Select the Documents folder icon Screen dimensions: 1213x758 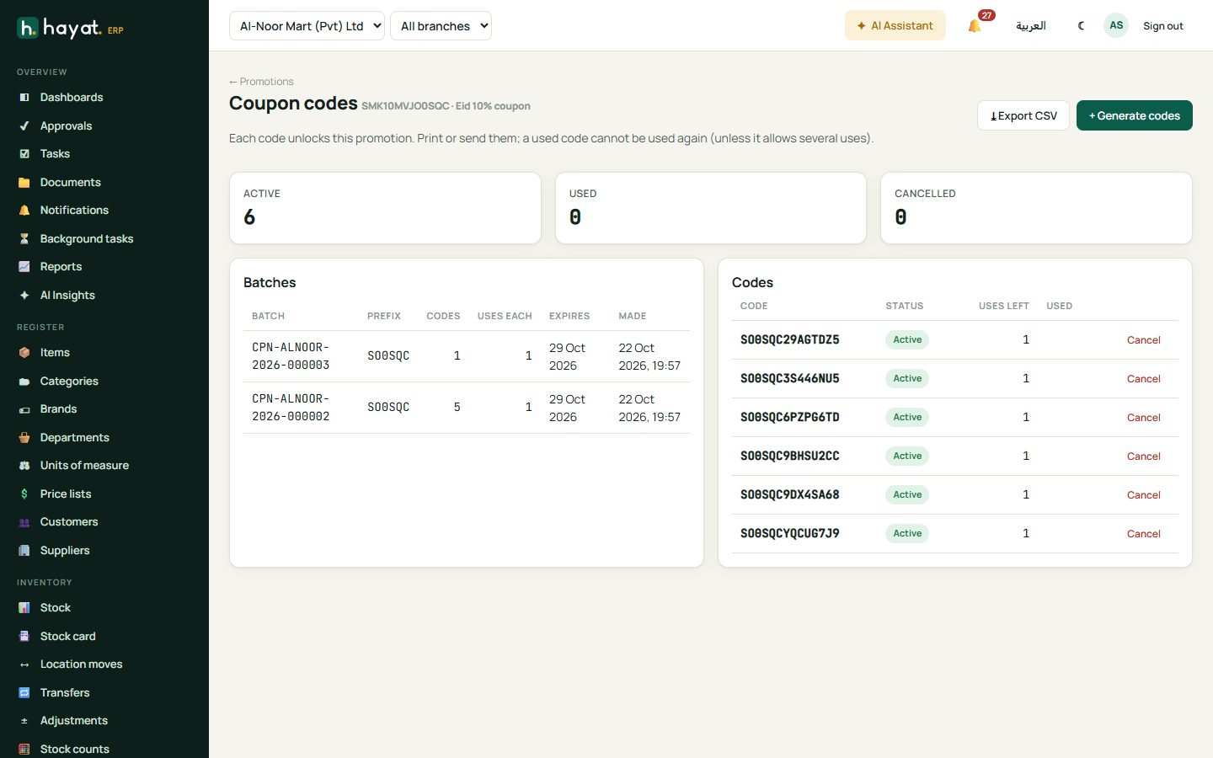(24, 183)
